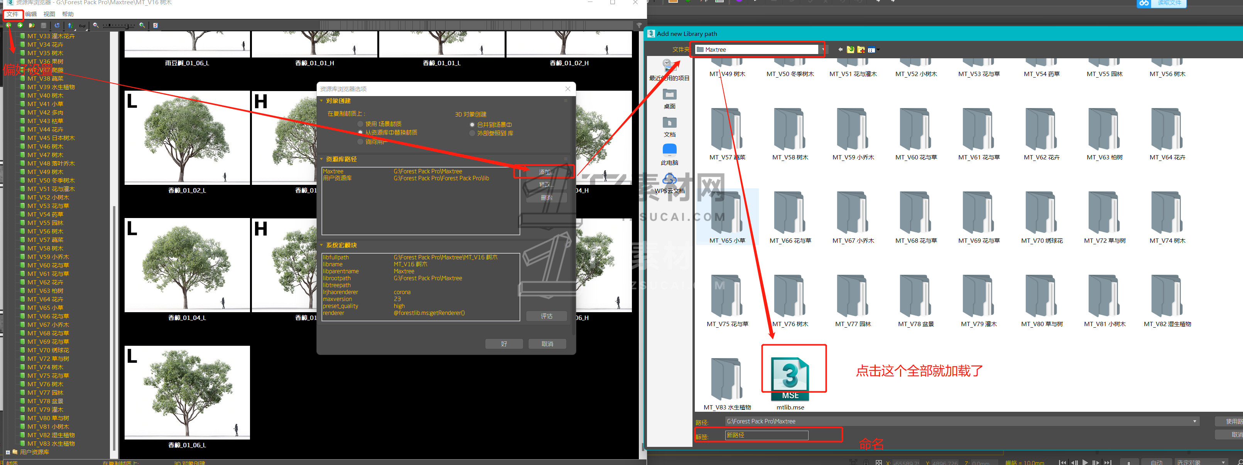Viewport: 1243px width, 465px height.
Task: Select the mtlib.mse file
Action: tap(790, 379)
